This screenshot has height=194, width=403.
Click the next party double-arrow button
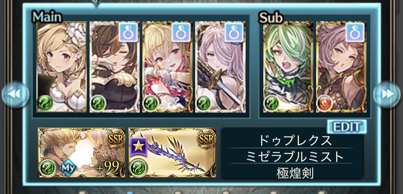(x=387, y=94)
